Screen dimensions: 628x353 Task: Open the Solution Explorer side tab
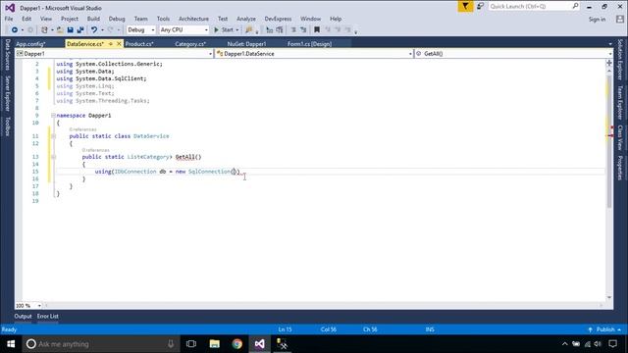[619, 59]
